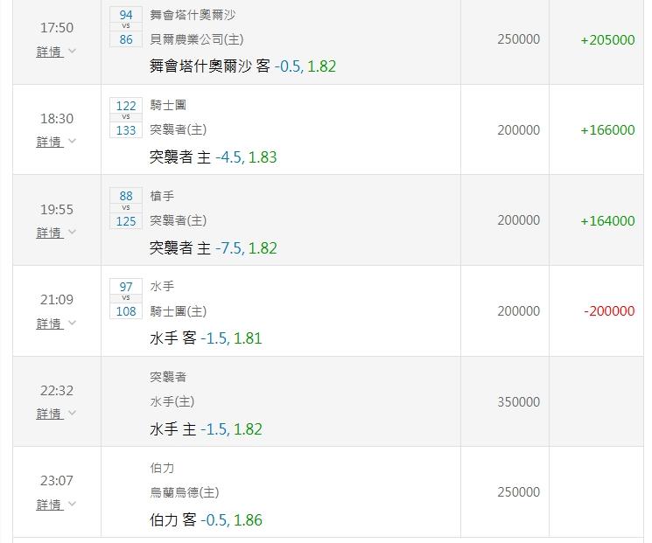652x543 pixels.
Task: Click the +205000 winnings amount
Action: pyautogui.click(x=607, y=40)
